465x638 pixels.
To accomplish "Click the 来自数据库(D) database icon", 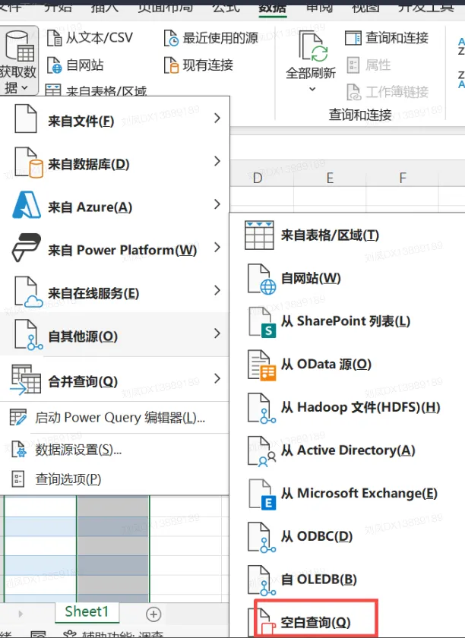I will click(28, 163).
